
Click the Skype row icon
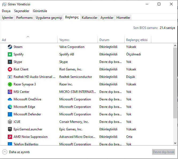tap(10, 62)
